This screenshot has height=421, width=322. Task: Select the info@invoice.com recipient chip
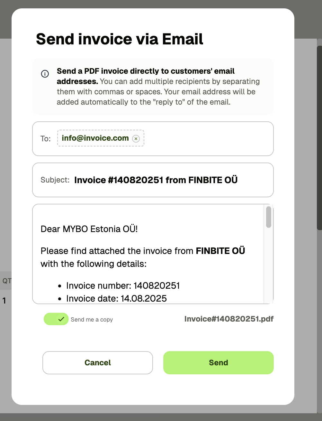pyautogui.click(x=101, y=138)
